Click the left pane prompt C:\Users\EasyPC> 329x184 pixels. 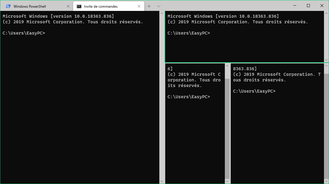pyautogui.click(x=24, y=33)
